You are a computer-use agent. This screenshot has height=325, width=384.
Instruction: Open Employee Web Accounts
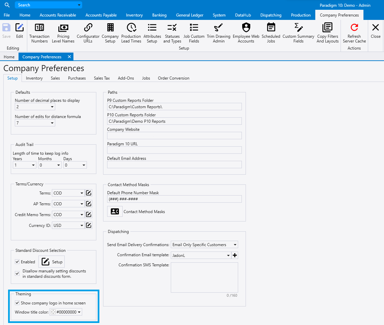(x=246, y=33)
